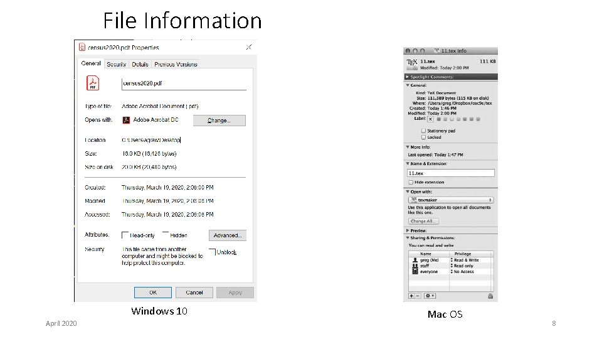Click the "Last opened: Today 1:47 PM" text
This screenshot has height=339, width=602.
click(435, 155)
